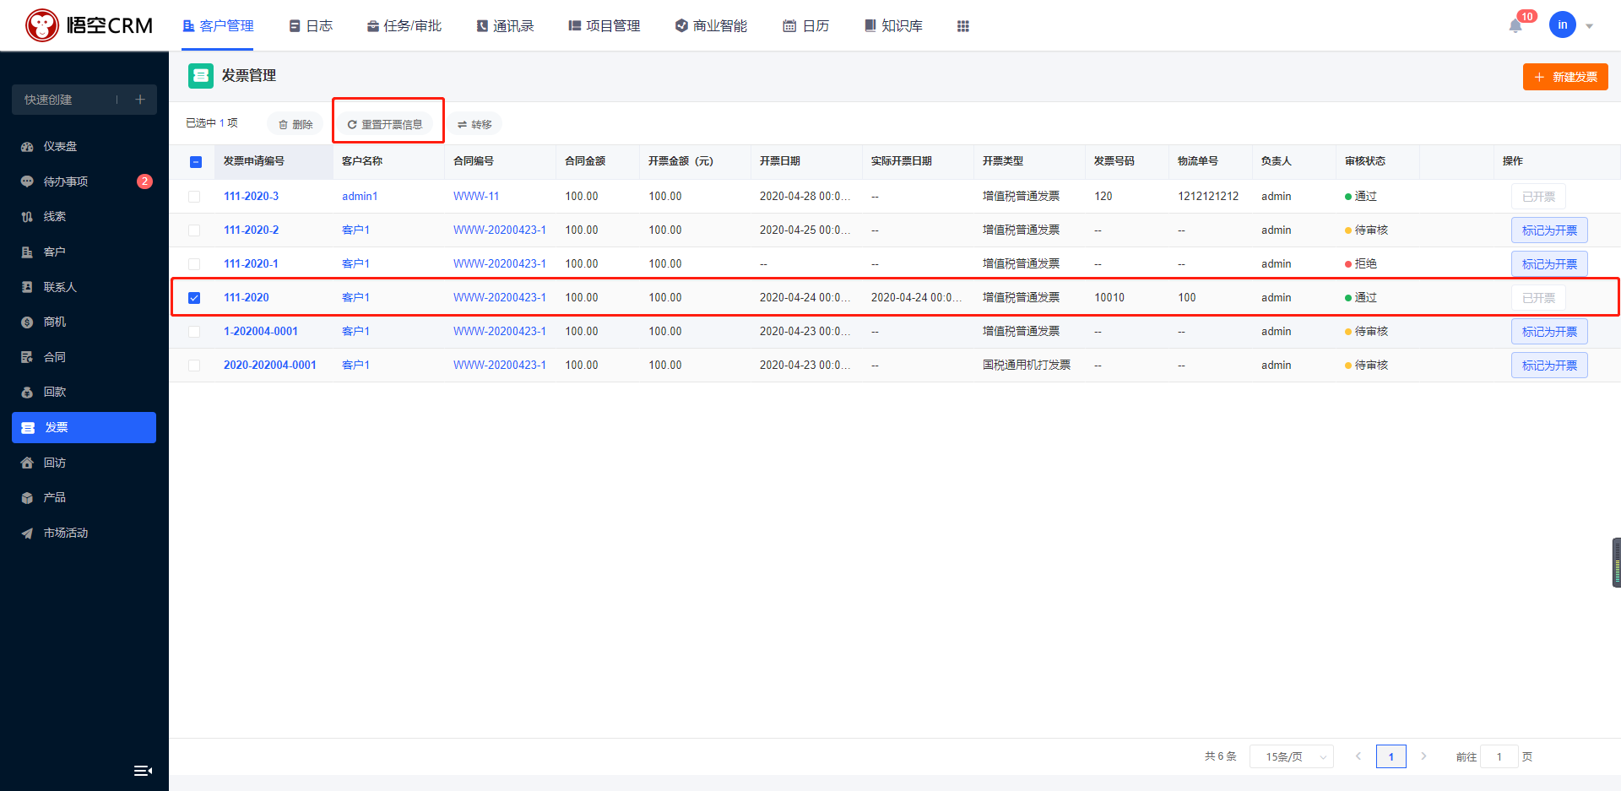The height and width of the screenshot is (791, 1621).
Task: Switch to 任务/审批 top tab
Action: pyautogui.click(x=404, y=26)
